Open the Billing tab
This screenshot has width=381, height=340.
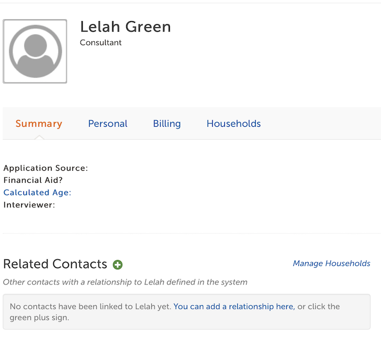point(167,123)
